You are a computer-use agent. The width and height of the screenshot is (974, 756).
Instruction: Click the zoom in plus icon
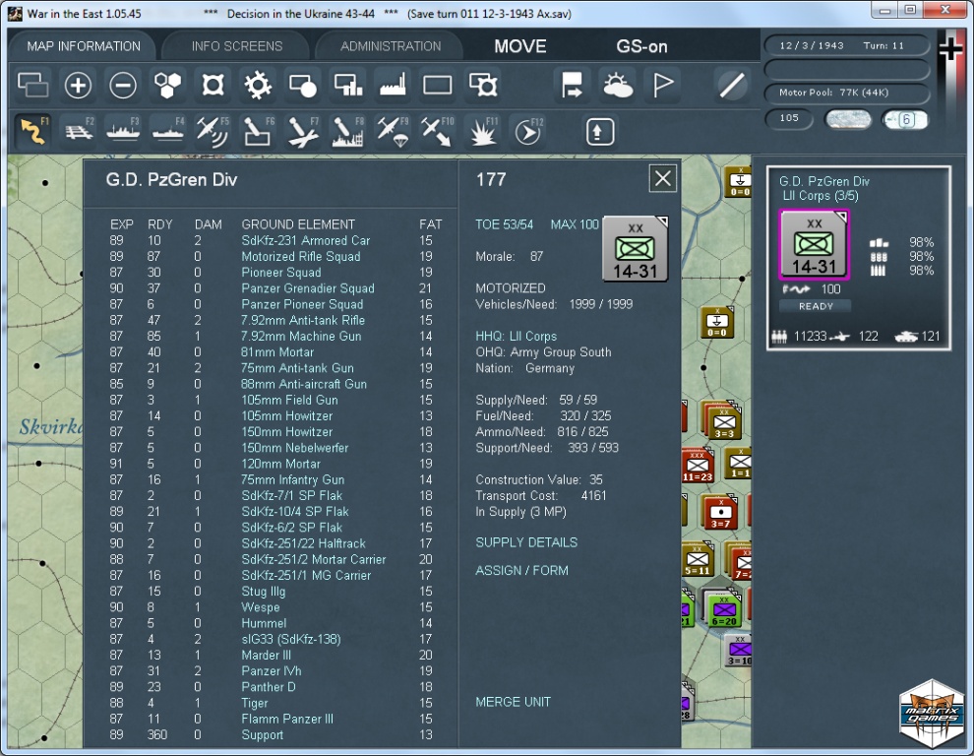(x=79, y=86)
